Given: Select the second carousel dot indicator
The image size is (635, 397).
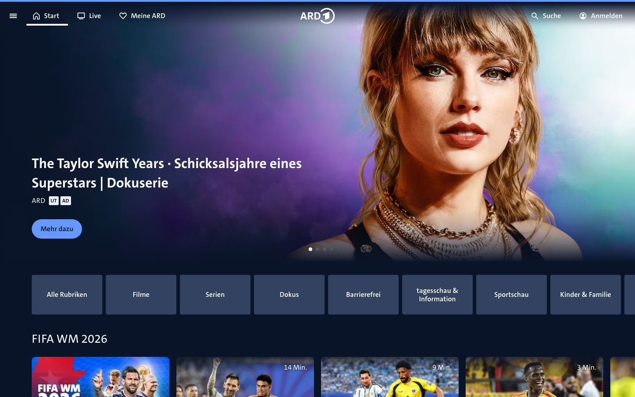Looking at the screenshot, I should (x=317, y=249).
